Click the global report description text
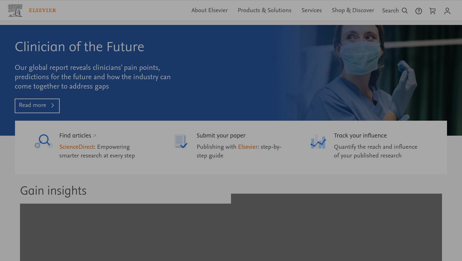This screenshot has height=261, width=462. click(93, 77)
